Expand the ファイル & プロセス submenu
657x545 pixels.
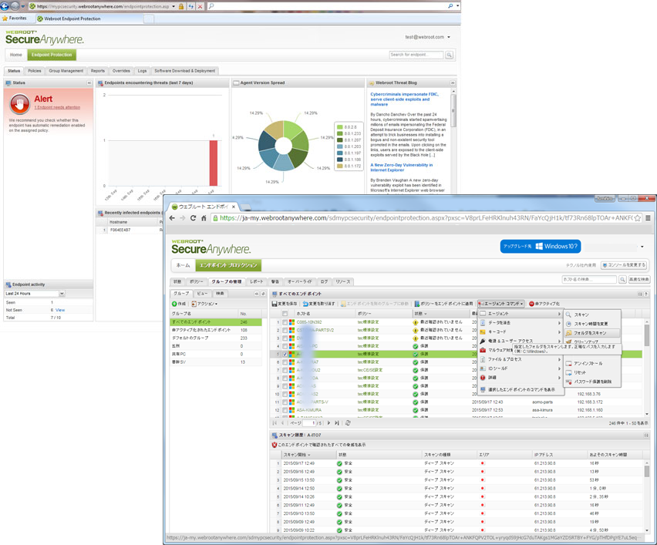521,359
